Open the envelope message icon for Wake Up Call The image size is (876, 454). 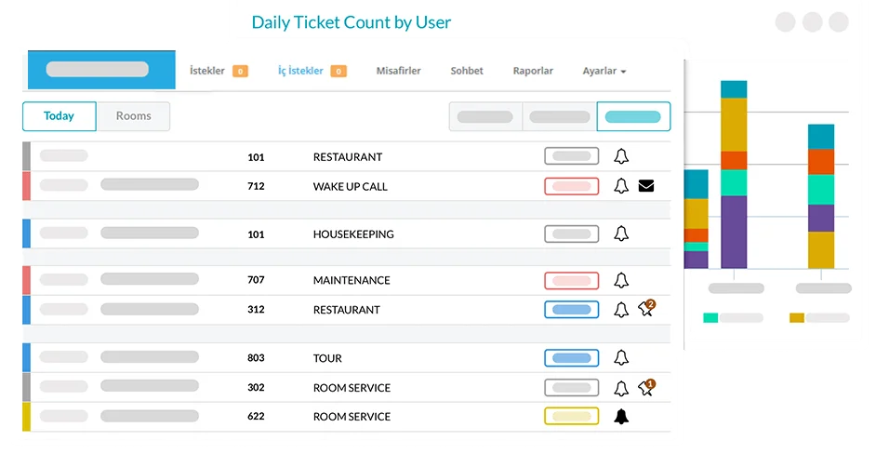646,186
